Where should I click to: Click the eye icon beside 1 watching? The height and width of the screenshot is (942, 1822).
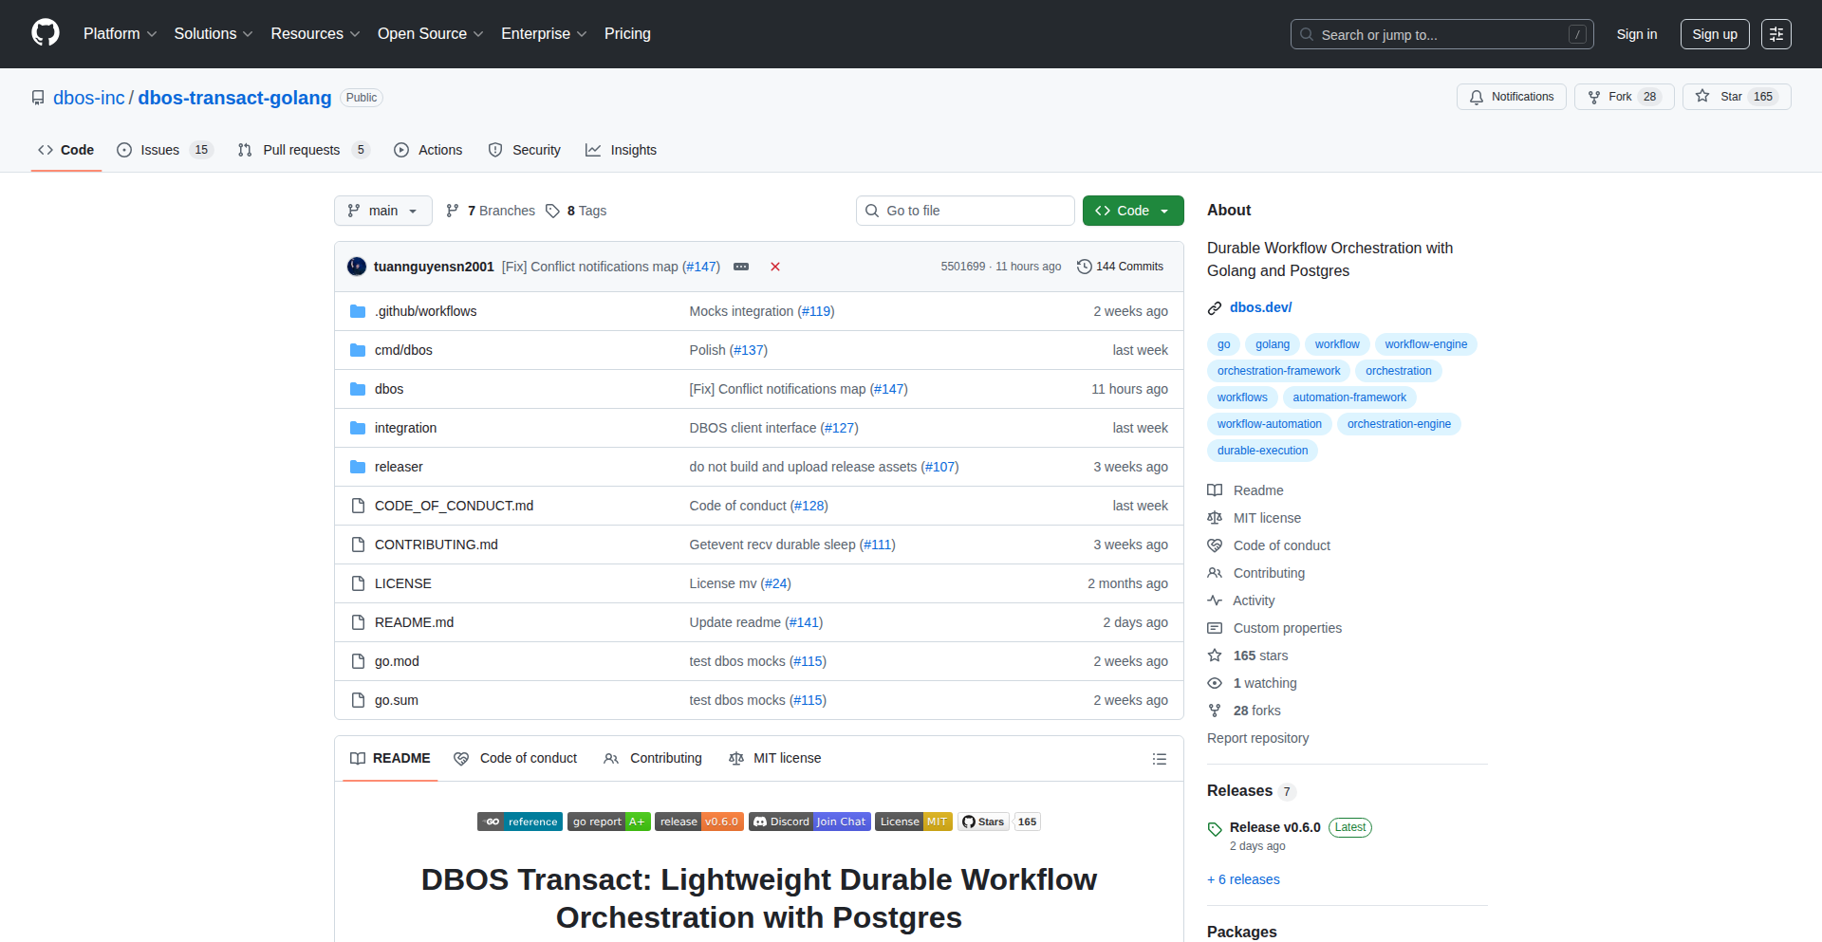(x=1215, y=683)
